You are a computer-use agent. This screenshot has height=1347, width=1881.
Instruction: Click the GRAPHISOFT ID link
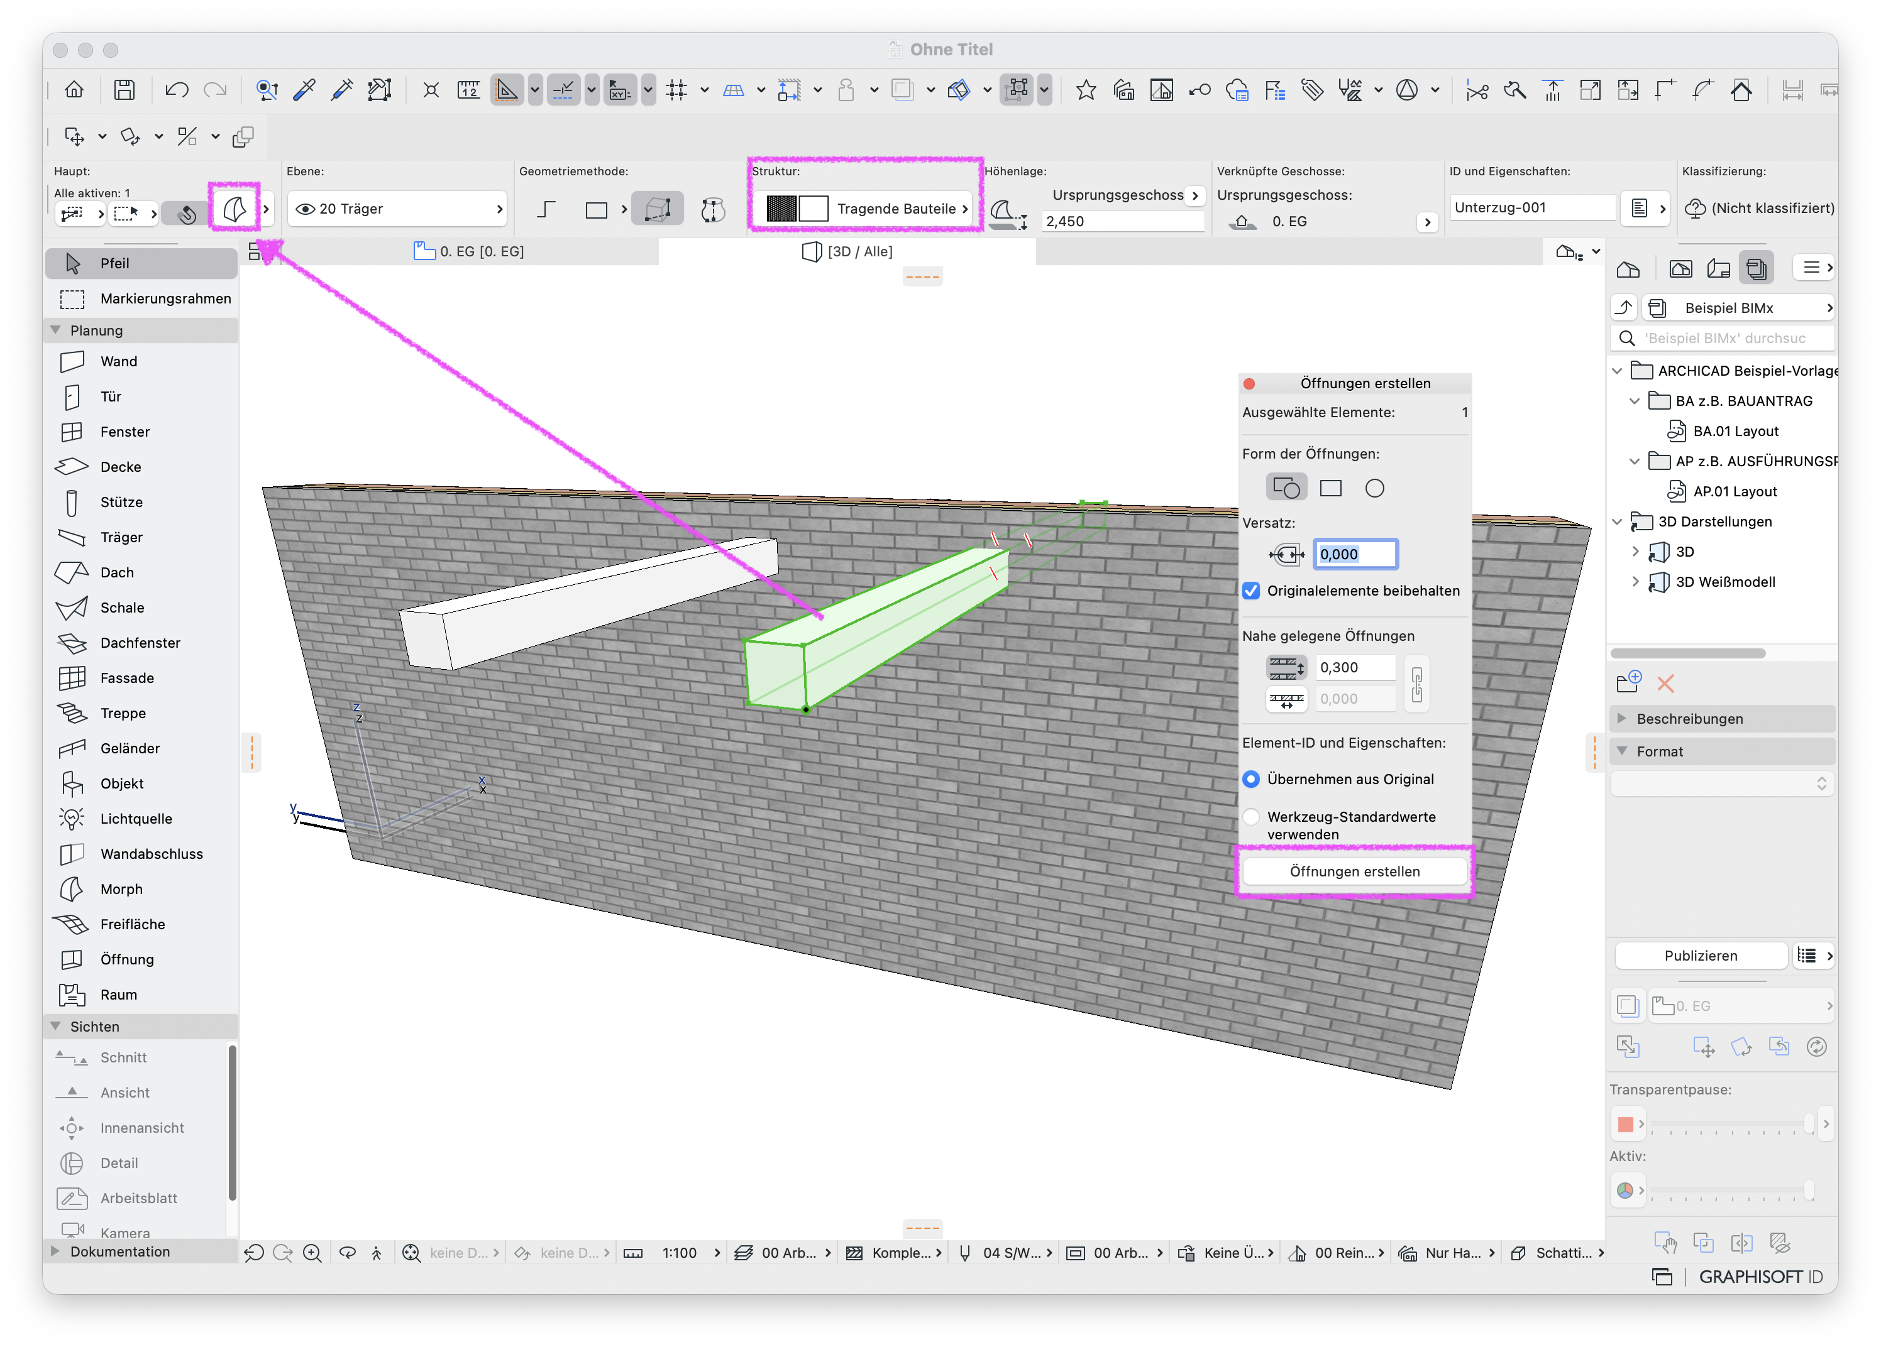pyautogui.click(x=1761, y=1277)
